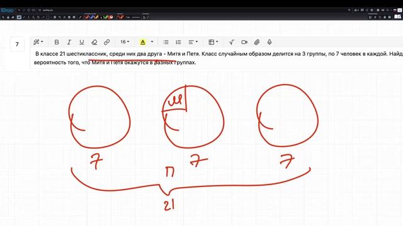Insert a math formula with square root icon
The image size is (403, 226).
[232, 42]
